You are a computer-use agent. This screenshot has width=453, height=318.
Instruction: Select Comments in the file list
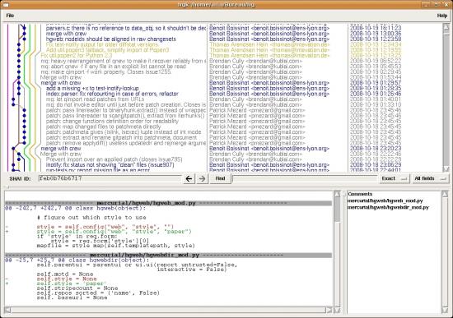click(360, 194)
